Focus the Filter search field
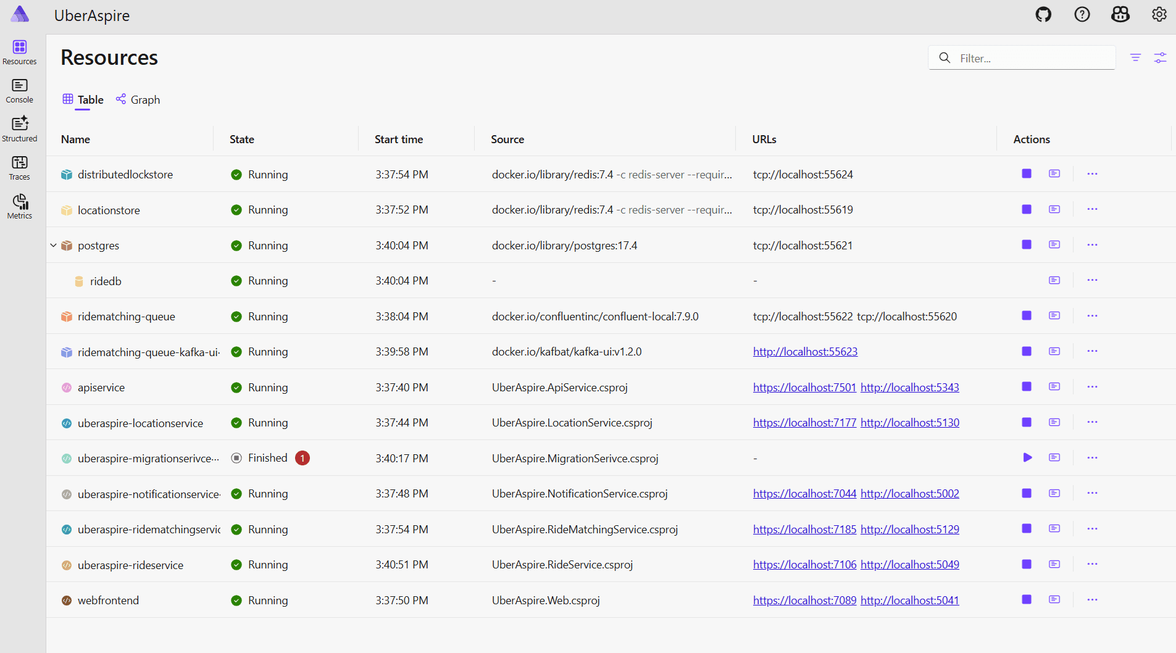 1022,58
